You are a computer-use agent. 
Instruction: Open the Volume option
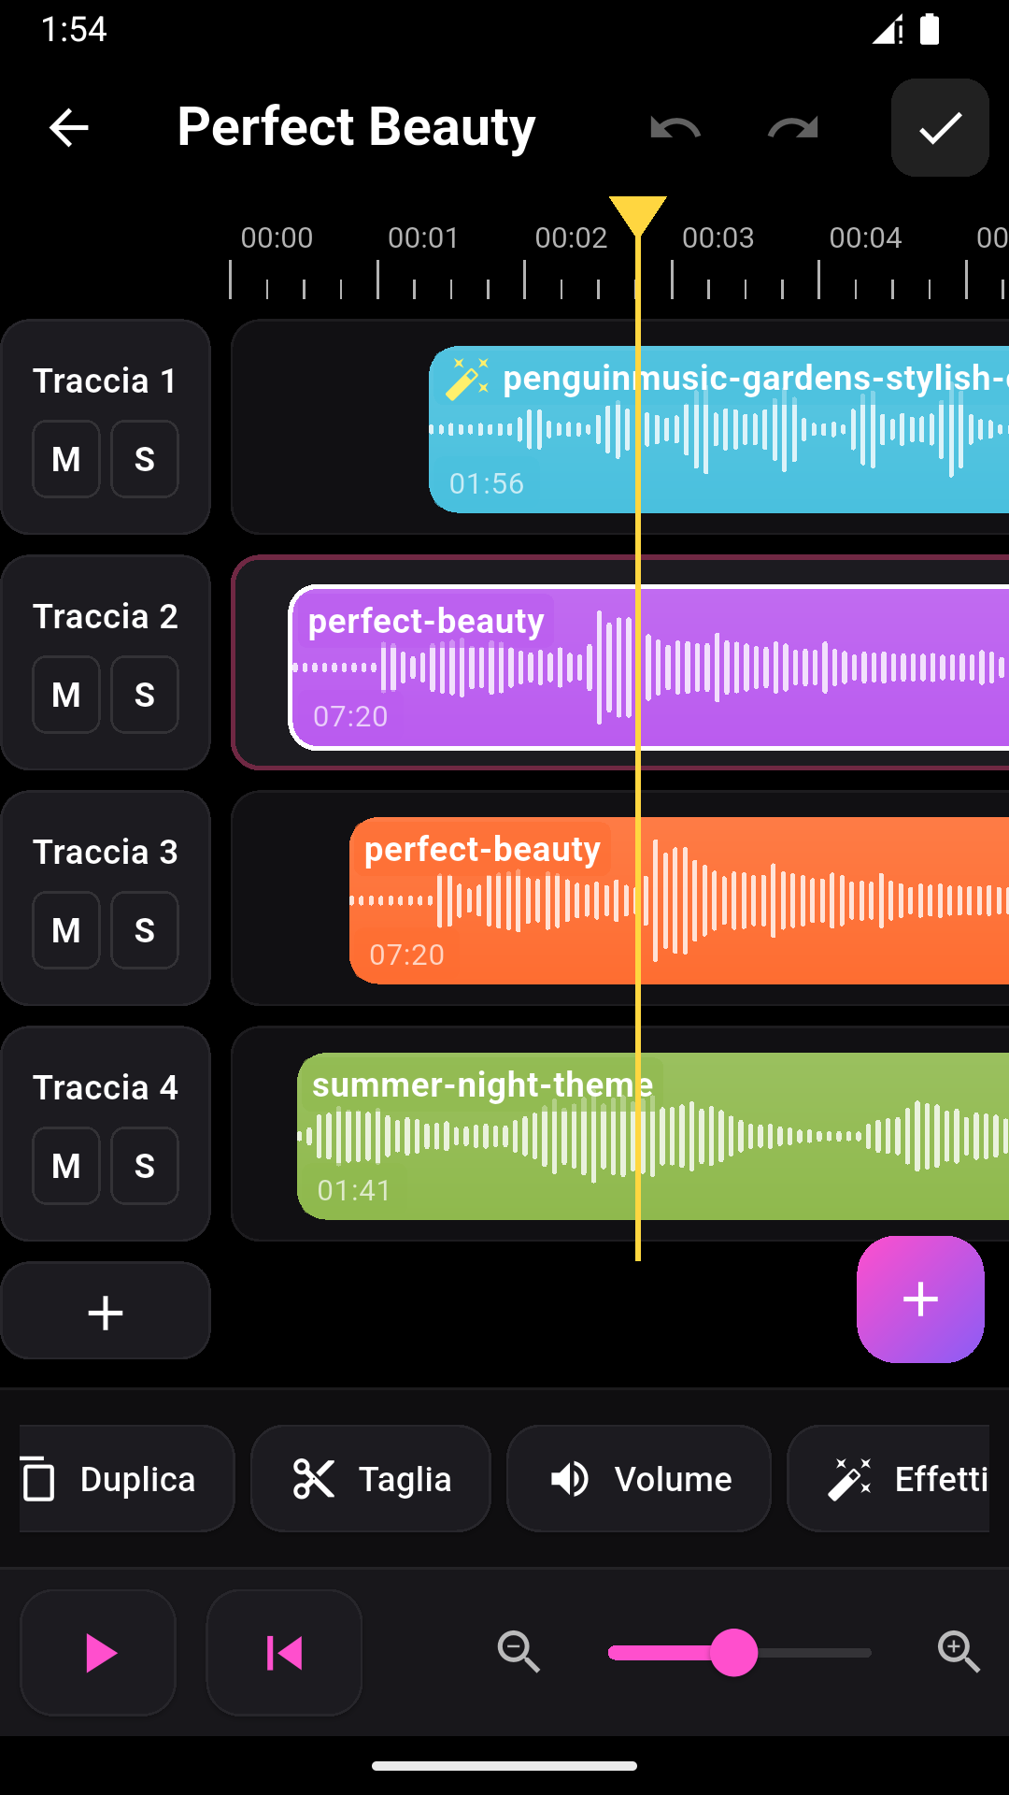pyautogui.click(x=639, y=1479)
